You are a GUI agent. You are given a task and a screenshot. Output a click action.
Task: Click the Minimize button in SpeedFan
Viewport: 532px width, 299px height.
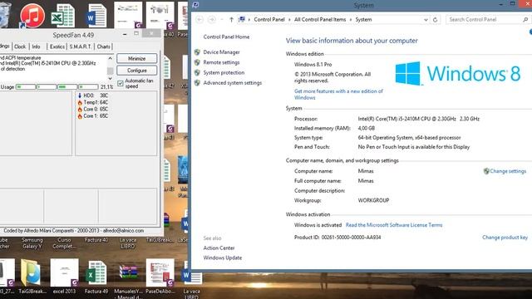click(136, 58)
